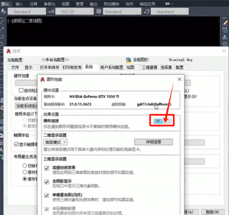Click the 详细信息 button
The width and height of the screenshot is (229, 215).
(x=154, y=142)
